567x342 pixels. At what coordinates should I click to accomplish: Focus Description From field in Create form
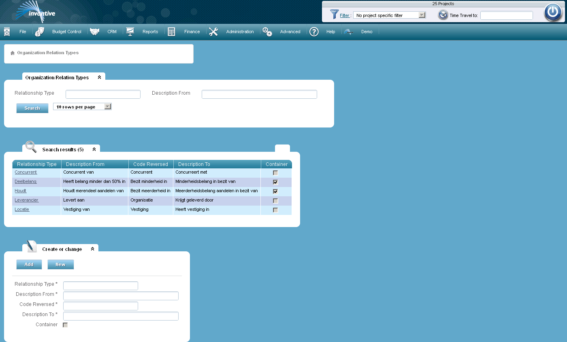click(x=121, y=296)
